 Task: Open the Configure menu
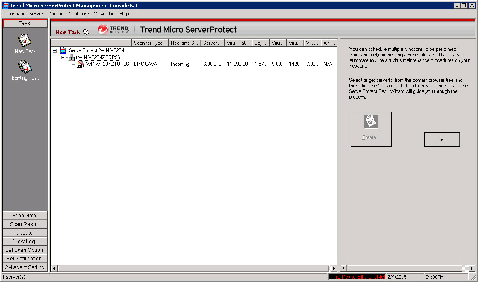click(79, 14)
